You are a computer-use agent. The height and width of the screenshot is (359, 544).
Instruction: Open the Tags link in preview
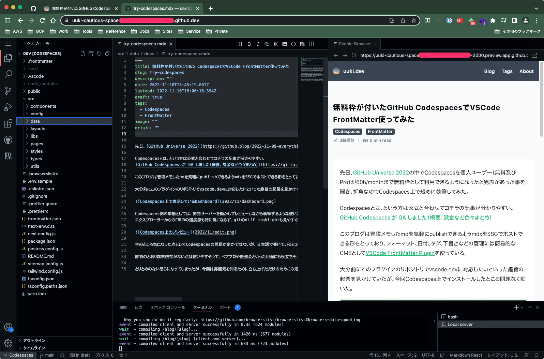coord(507,71)
